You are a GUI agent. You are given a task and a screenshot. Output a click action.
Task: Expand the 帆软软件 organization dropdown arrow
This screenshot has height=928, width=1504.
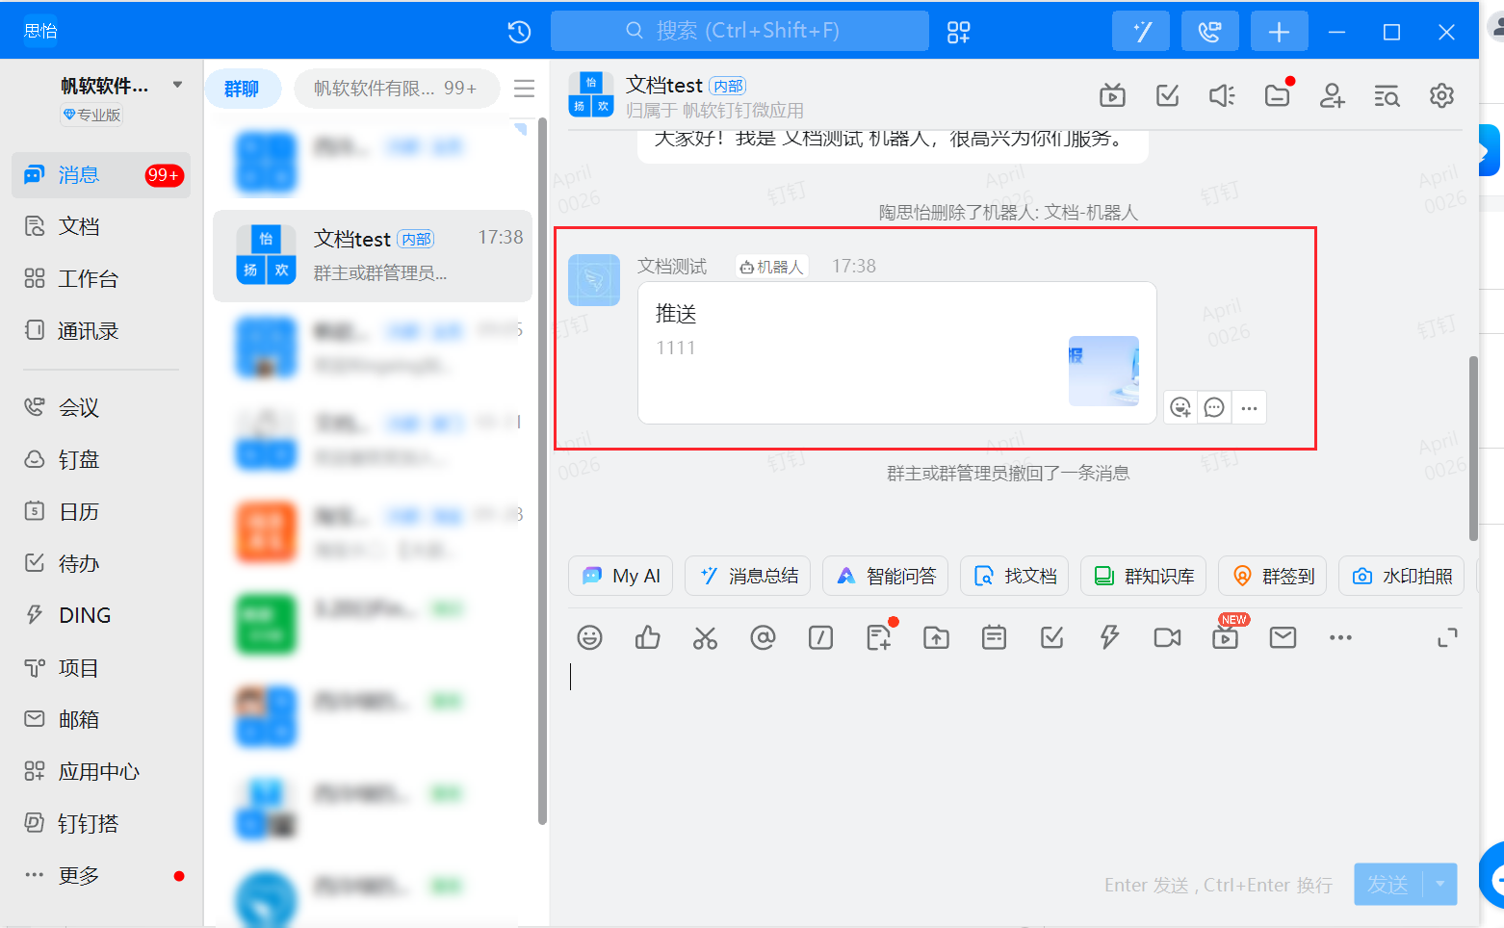coord(177,85)
